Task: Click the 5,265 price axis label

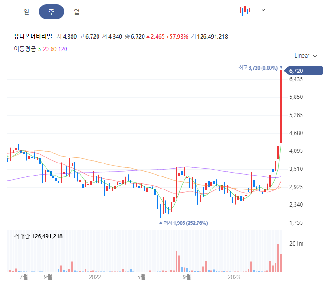Action: [x=296, y=115]
